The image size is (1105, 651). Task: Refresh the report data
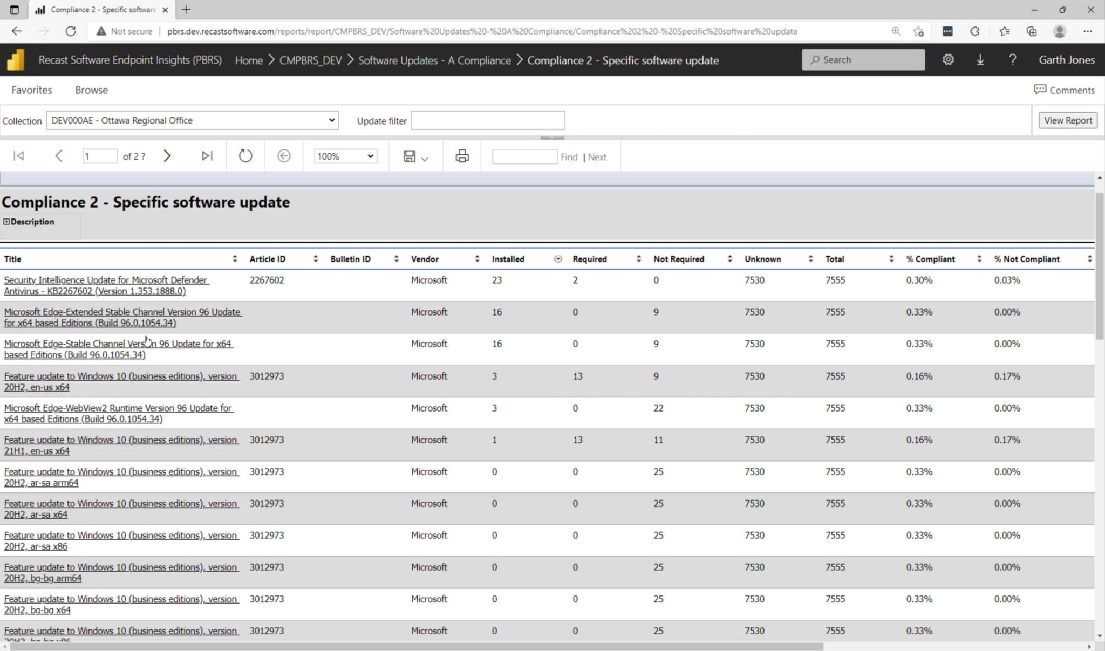(x=244, y=156)
